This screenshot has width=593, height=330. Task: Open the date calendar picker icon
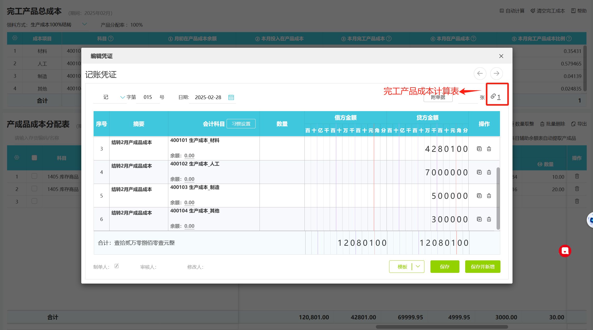(x=231, y=97)
